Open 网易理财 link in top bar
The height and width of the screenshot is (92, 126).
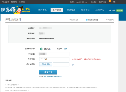pos(14,2)
